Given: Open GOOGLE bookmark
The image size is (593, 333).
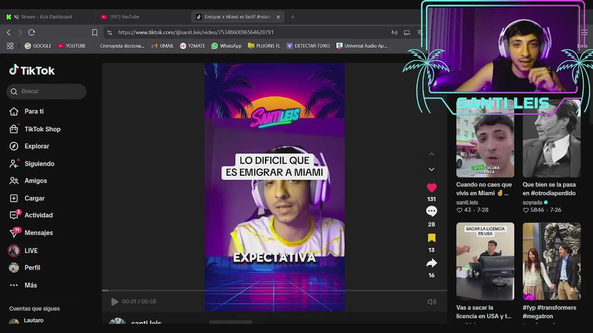Looking at the screenshot, I should click(38, 46).
